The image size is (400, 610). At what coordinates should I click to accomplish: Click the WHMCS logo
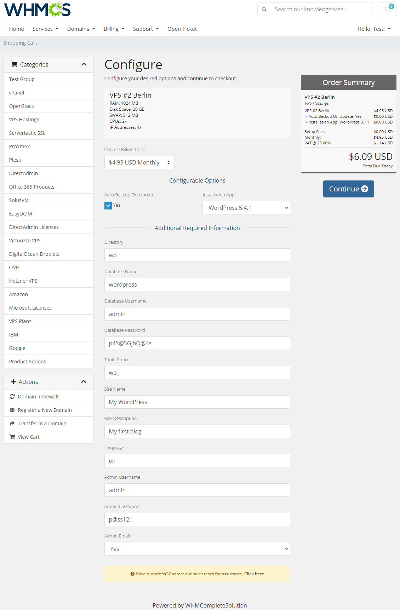[x=37, y=10]
